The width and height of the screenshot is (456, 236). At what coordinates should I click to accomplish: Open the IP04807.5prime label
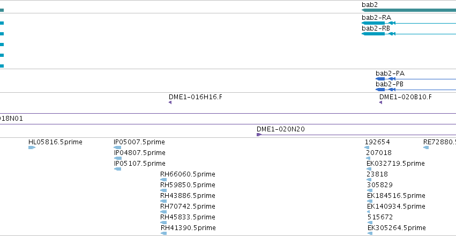(140, 153)
